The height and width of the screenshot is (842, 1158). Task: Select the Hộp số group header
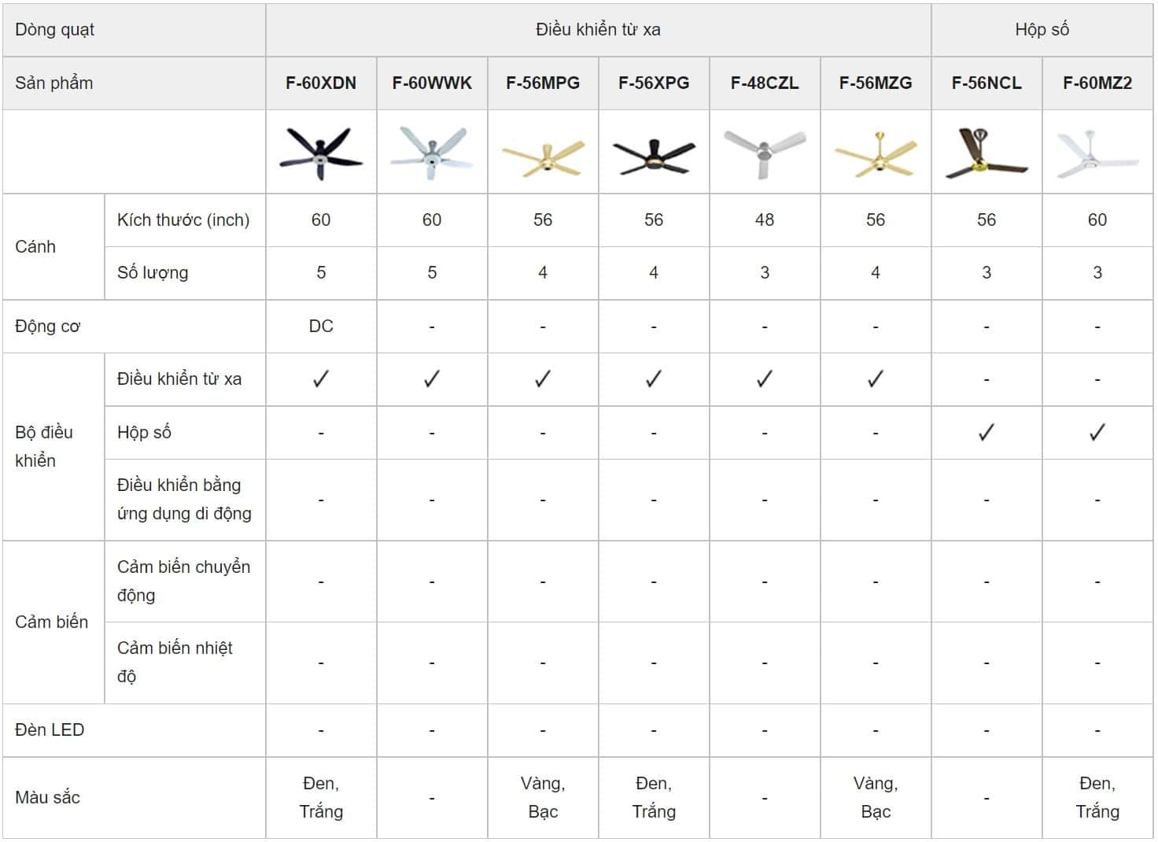(x=1042, y=30)
